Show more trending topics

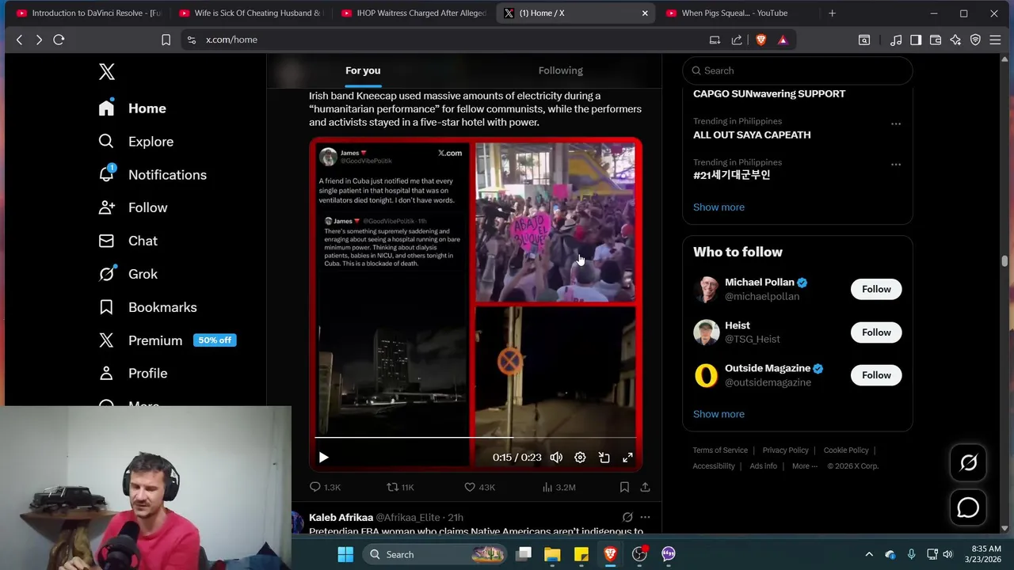[719, 207]
